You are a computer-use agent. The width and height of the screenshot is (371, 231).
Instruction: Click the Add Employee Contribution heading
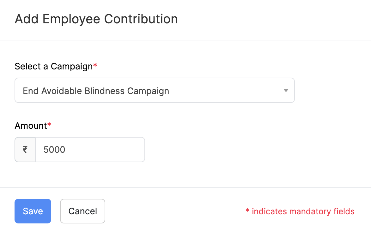click(x=96, y=19)
